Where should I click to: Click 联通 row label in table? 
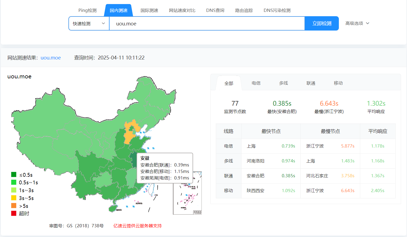229,176
